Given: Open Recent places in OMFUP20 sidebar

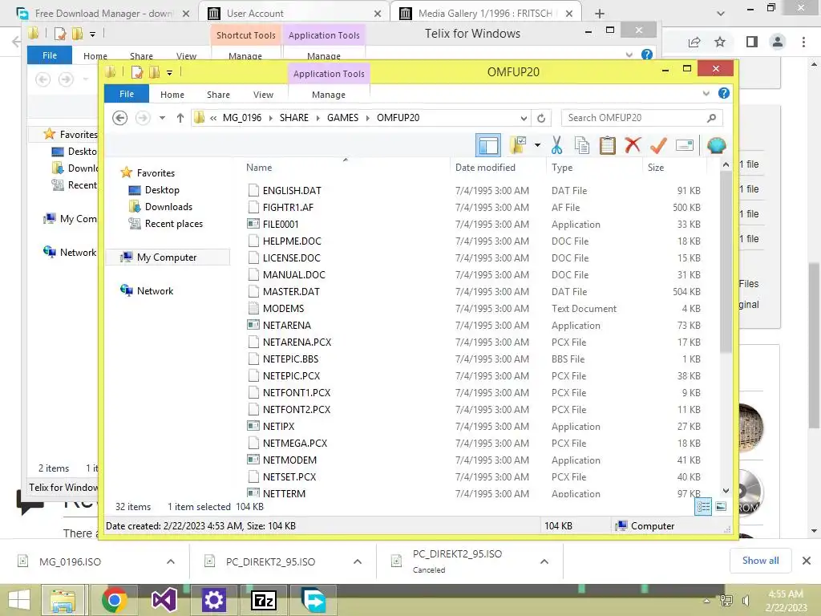Looking at the screenshot, I should 174,224.
